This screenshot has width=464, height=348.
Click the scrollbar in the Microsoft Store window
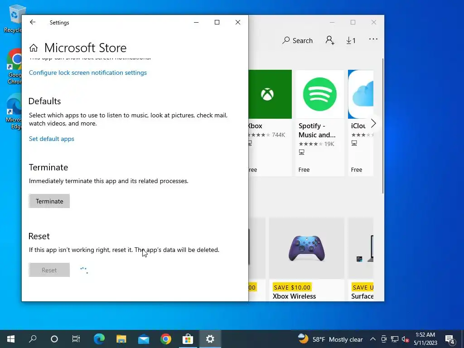[382, 126]
